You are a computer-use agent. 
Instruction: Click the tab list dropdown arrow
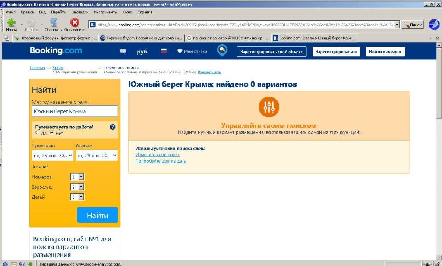tap(431, 38)
